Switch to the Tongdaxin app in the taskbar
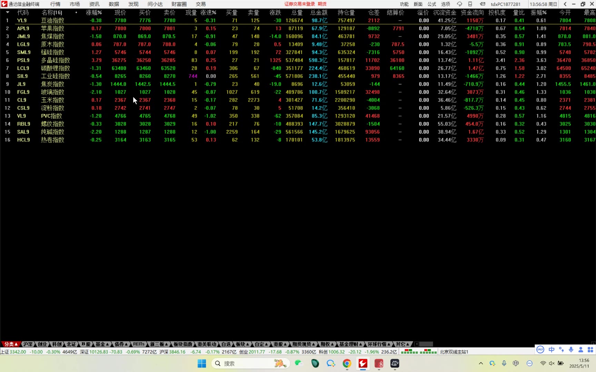 tap(363, 363)
